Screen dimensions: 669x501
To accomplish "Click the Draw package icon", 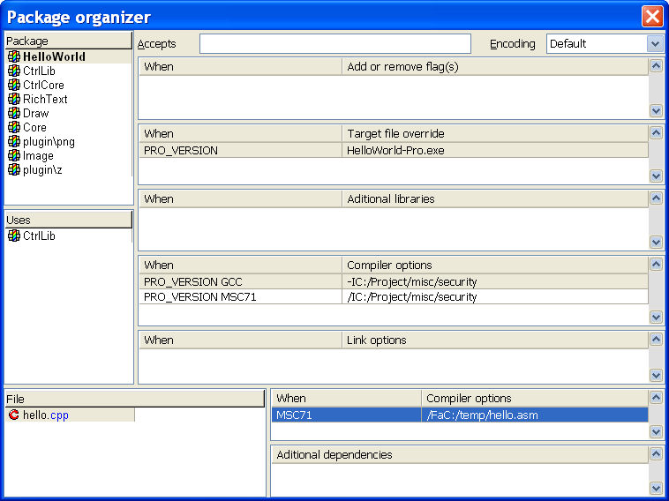I will (x=14, y=113).
